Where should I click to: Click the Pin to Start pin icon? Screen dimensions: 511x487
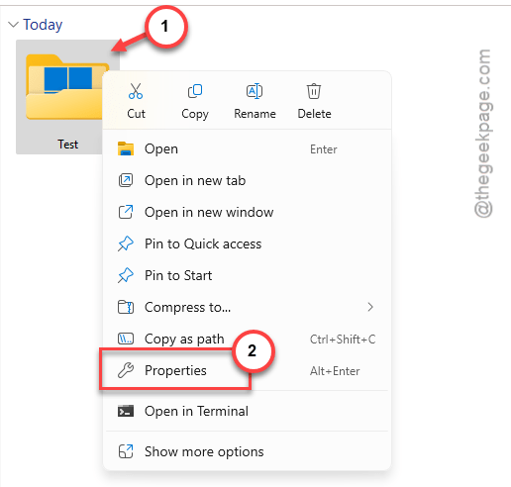[126, 275]
